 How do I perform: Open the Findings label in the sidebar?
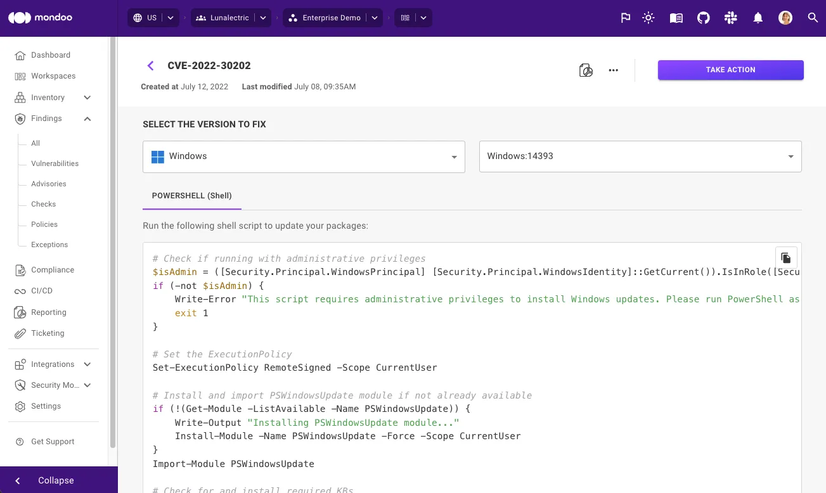coord(46,118)
